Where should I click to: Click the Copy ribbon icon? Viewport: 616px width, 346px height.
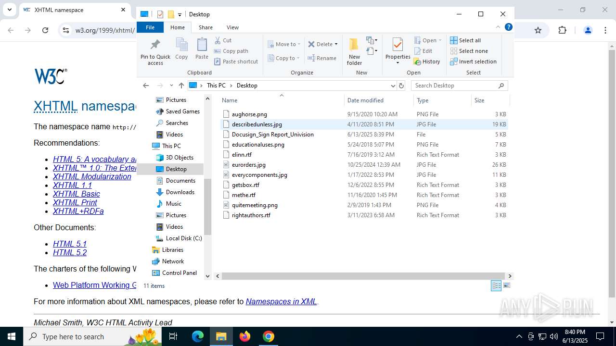(181, 49)
